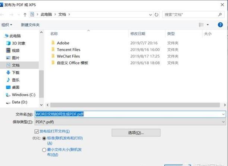
Task: Open the 组织 menu
Action: point(7,25)
